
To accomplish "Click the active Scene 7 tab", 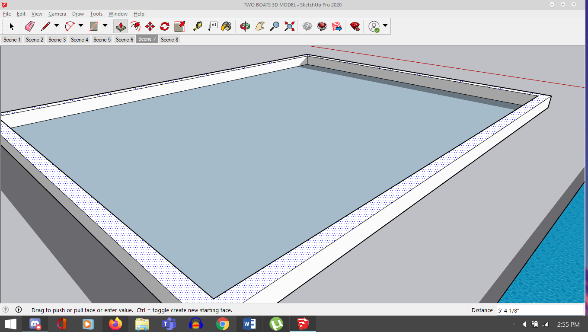I will pos(147,39).
